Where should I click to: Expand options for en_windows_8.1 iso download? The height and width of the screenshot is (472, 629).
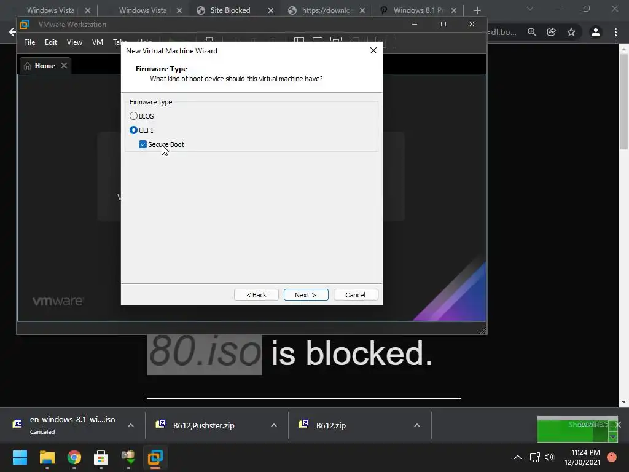(131, 425)
